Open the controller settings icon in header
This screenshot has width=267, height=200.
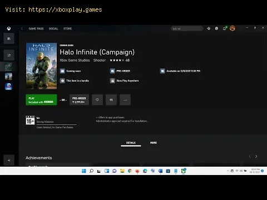tap(209, 28)
